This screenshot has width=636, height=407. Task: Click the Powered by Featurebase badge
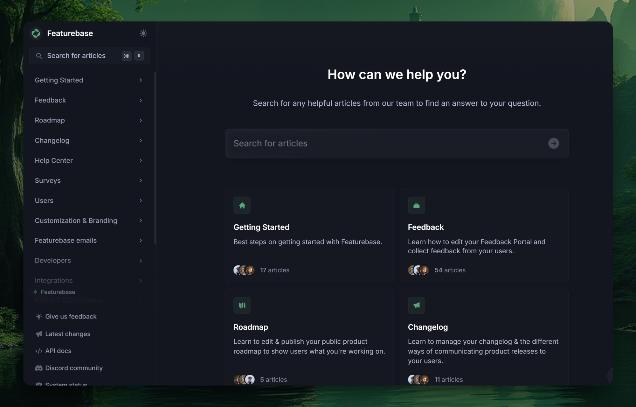tap(54, 292)
